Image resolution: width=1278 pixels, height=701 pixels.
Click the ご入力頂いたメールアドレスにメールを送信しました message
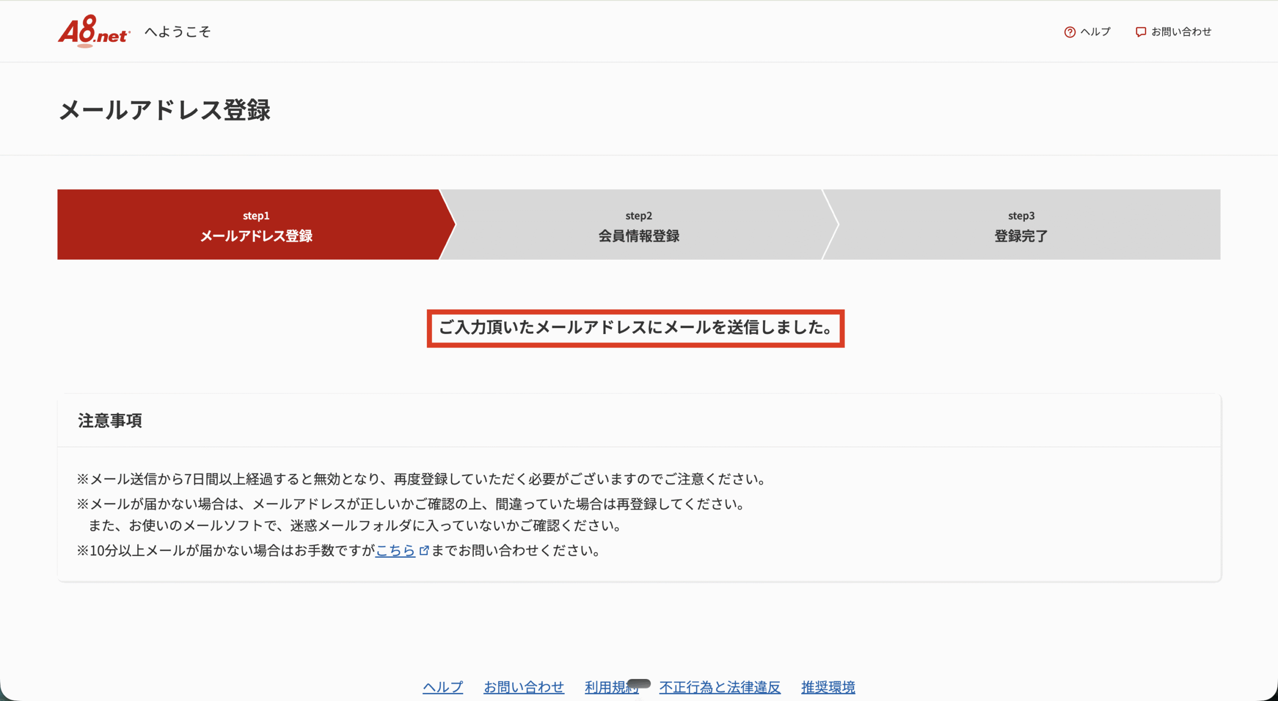pyautogui.click(x=636, y=328)
